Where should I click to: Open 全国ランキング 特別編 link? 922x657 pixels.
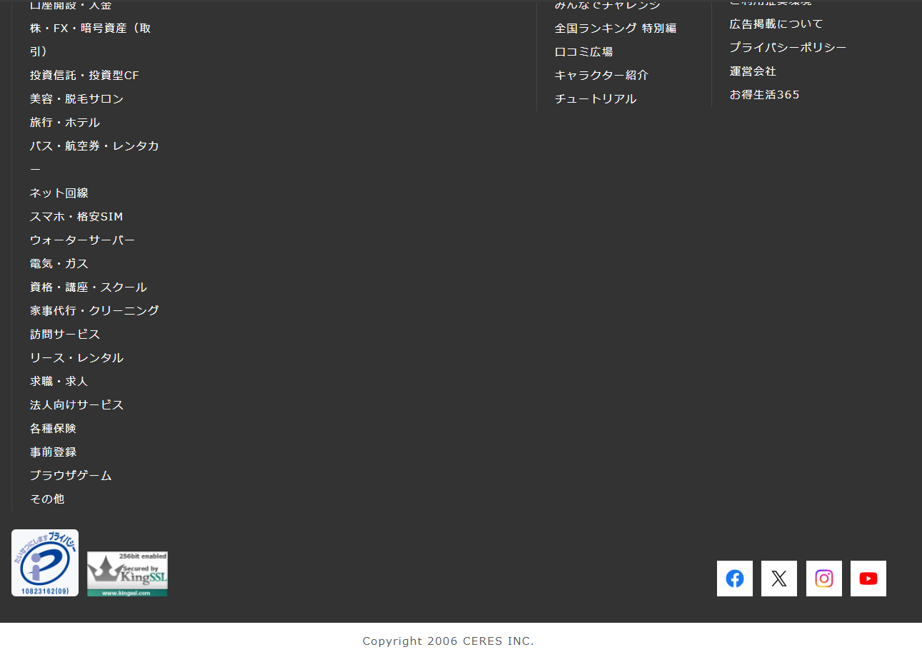coord(615,29)
